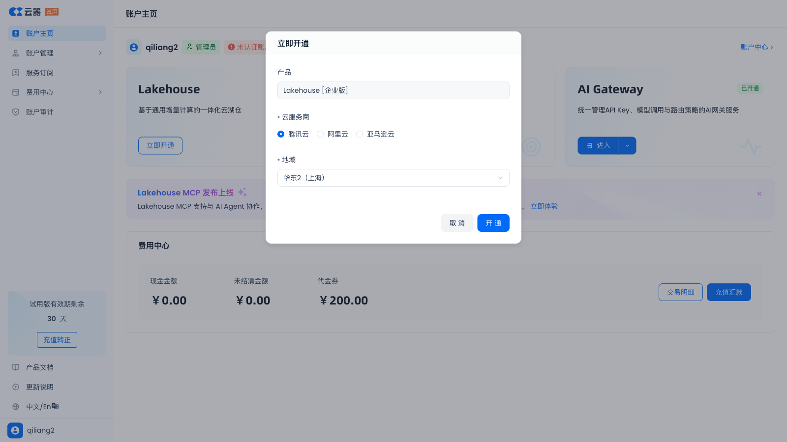Screen dimensions: 787x442
Task: Switch language via 中文/En
Action: click(57, 407)
